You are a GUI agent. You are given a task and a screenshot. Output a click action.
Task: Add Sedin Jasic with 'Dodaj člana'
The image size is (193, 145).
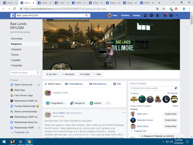point(171,114)
